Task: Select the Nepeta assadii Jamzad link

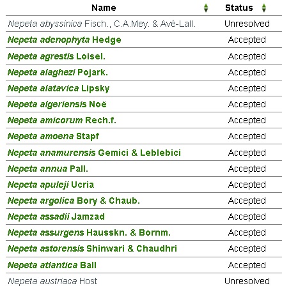Action: tap(56, 217)
